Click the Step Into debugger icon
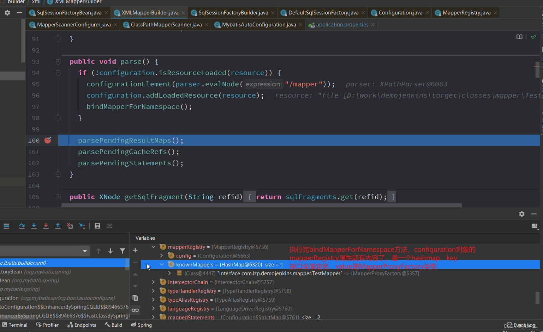This screenshot has width=543, height=332. pyautogui.click(x=34, y=226)
